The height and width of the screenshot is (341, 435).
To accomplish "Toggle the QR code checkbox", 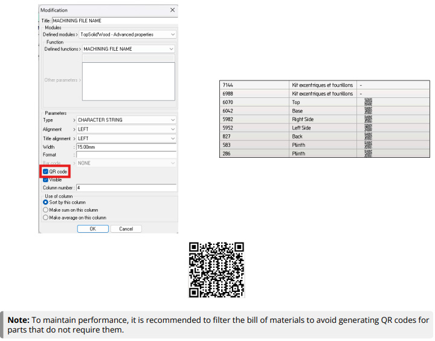I will [45, 172].
